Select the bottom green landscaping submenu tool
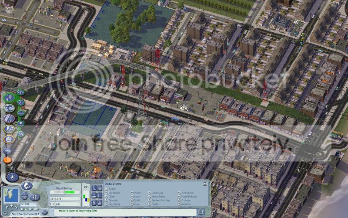Image resolution: width=348 pixels, height=218 pixels. click(20, 134)
